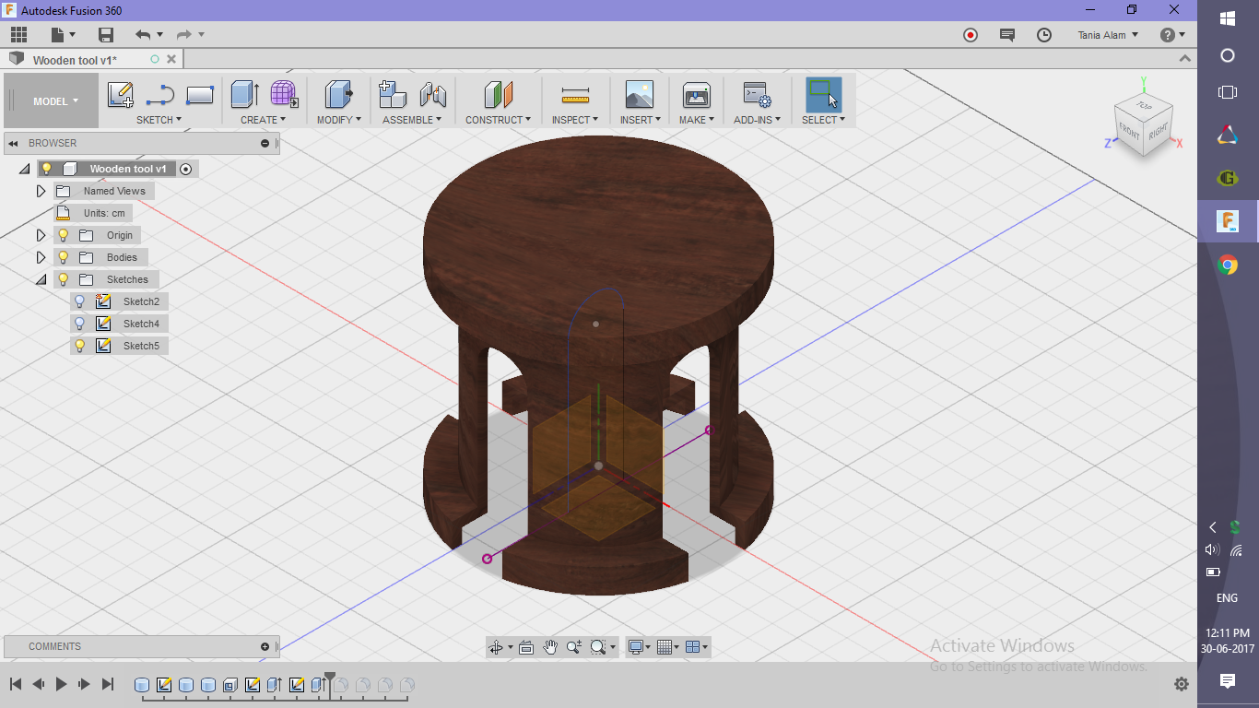Click the Midplane construct icon
Image resolution: width=1259 pixels, height=708 pixels.
[x=498, y=94]
